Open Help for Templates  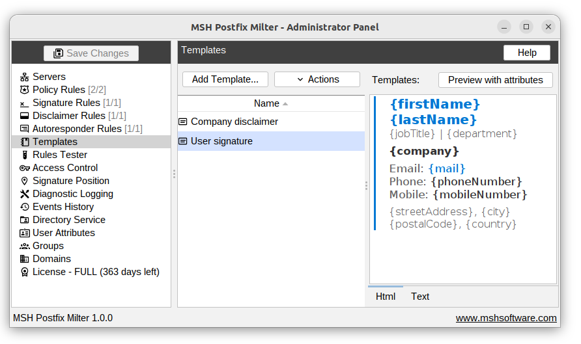[527, 53]
